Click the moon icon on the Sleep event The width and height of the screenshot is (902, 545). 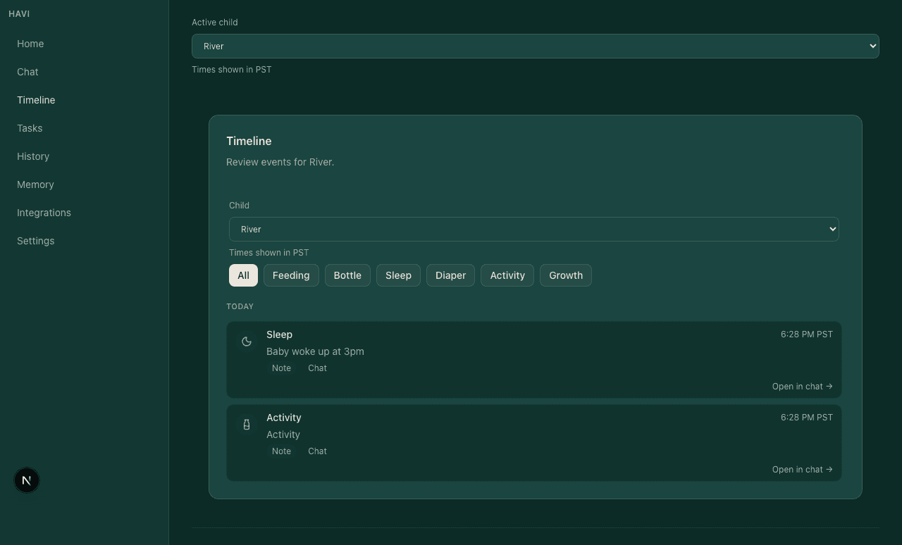247,341
